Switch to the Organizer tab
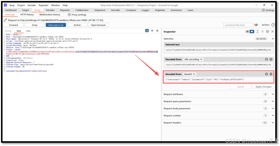 (x=160, y=10)
